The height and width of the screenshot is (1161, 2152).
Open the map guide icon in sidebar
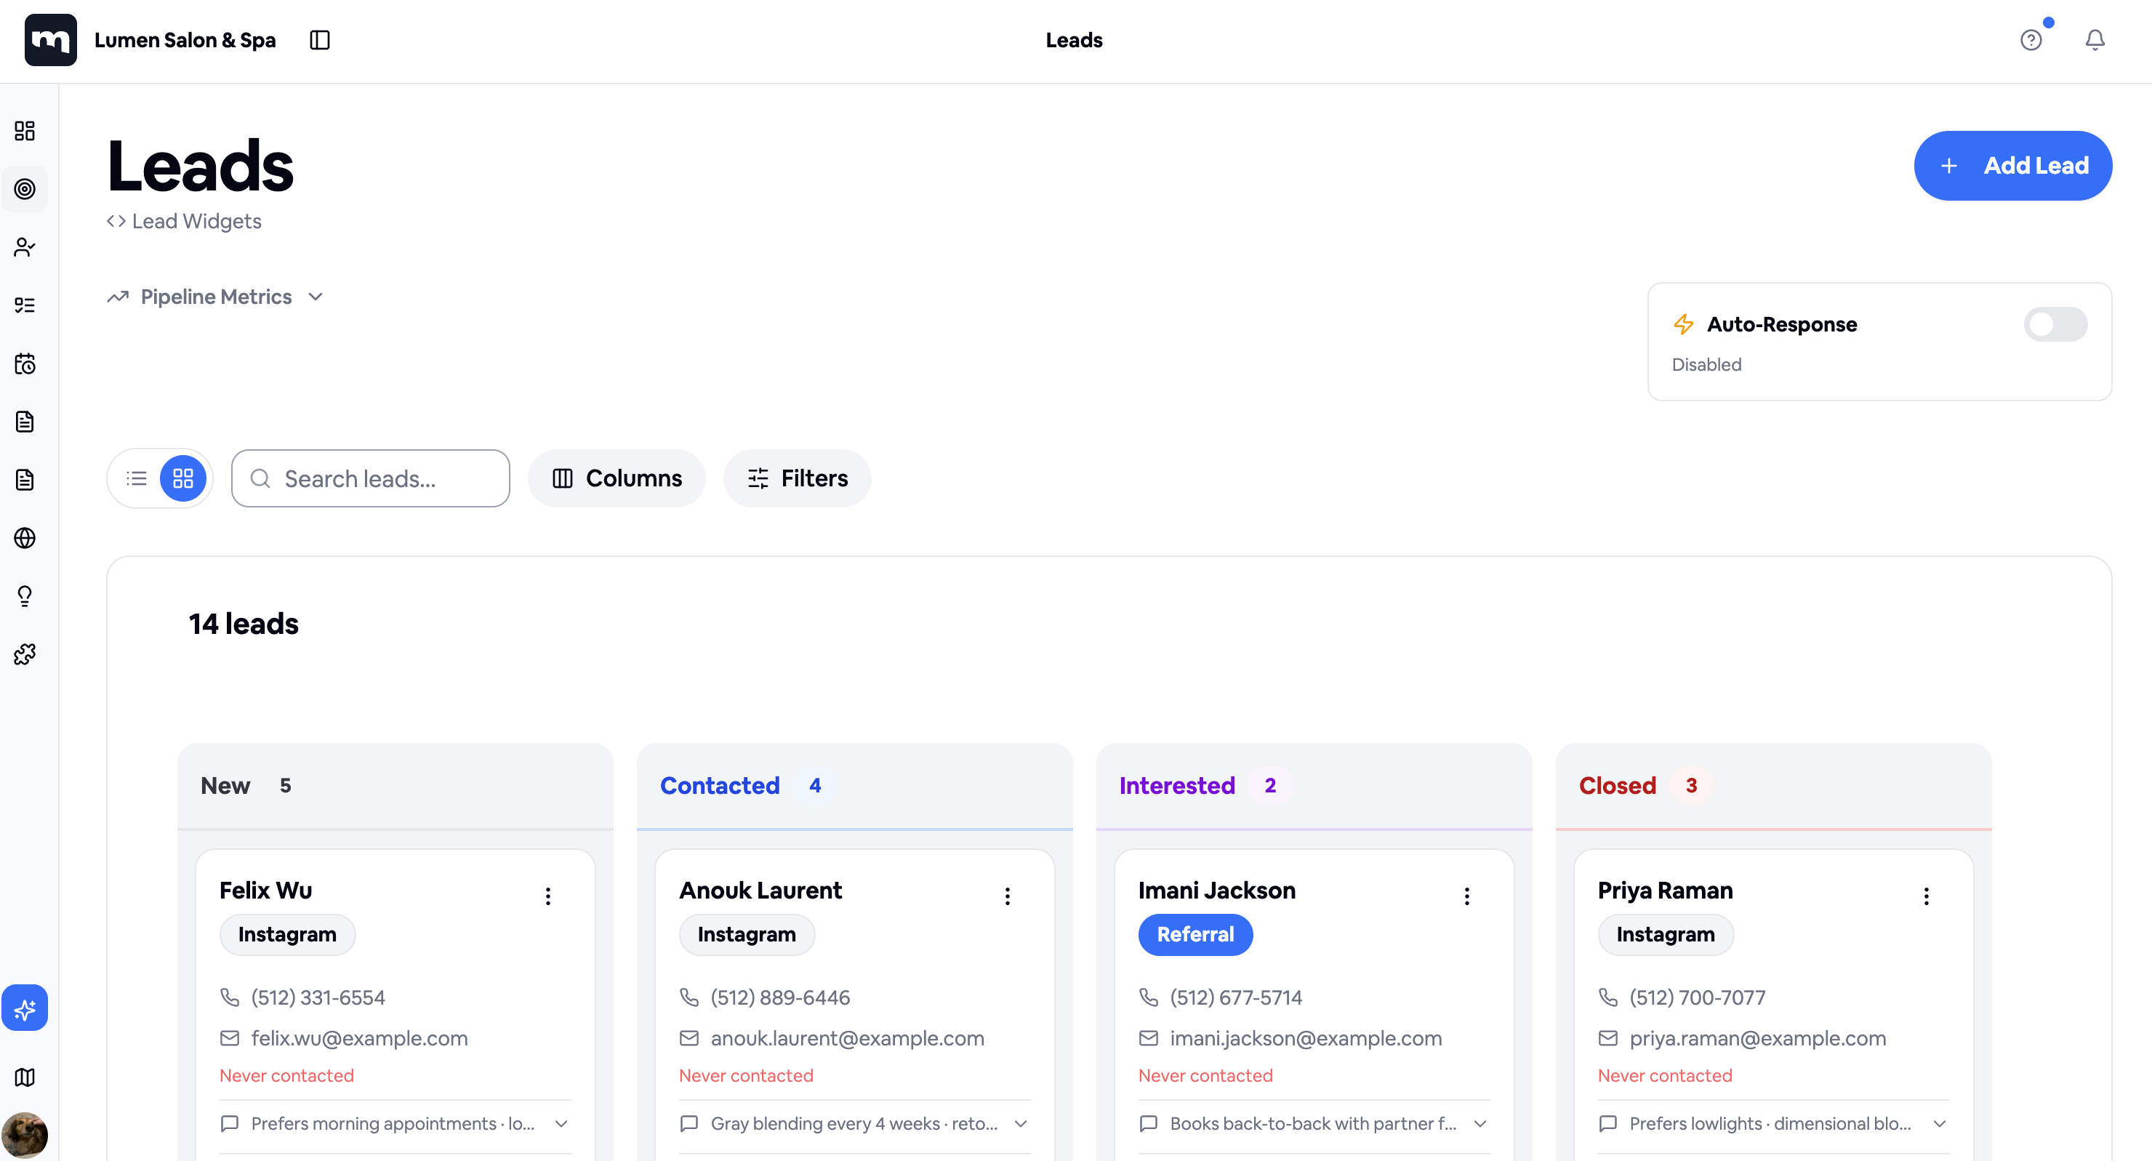coord(25,1077)
